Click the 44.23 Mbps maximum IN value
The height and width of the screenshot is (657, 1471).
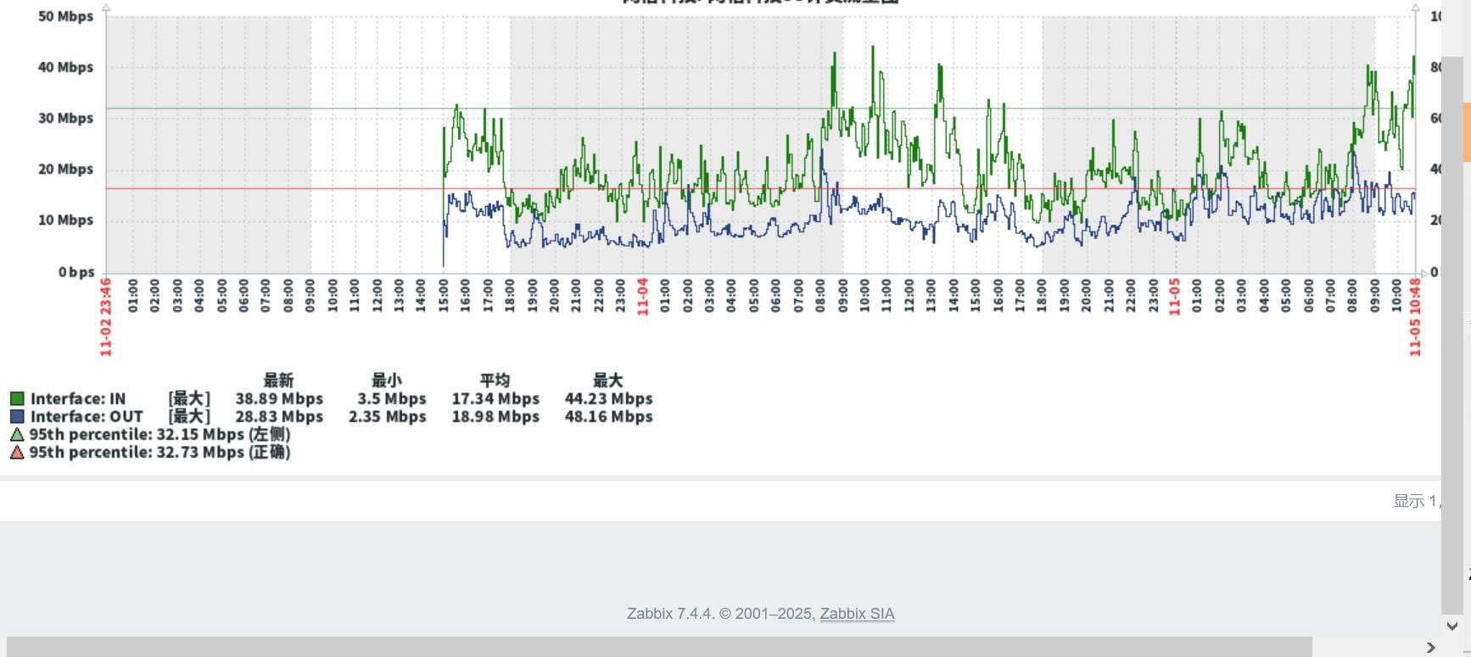coord(608,398)
